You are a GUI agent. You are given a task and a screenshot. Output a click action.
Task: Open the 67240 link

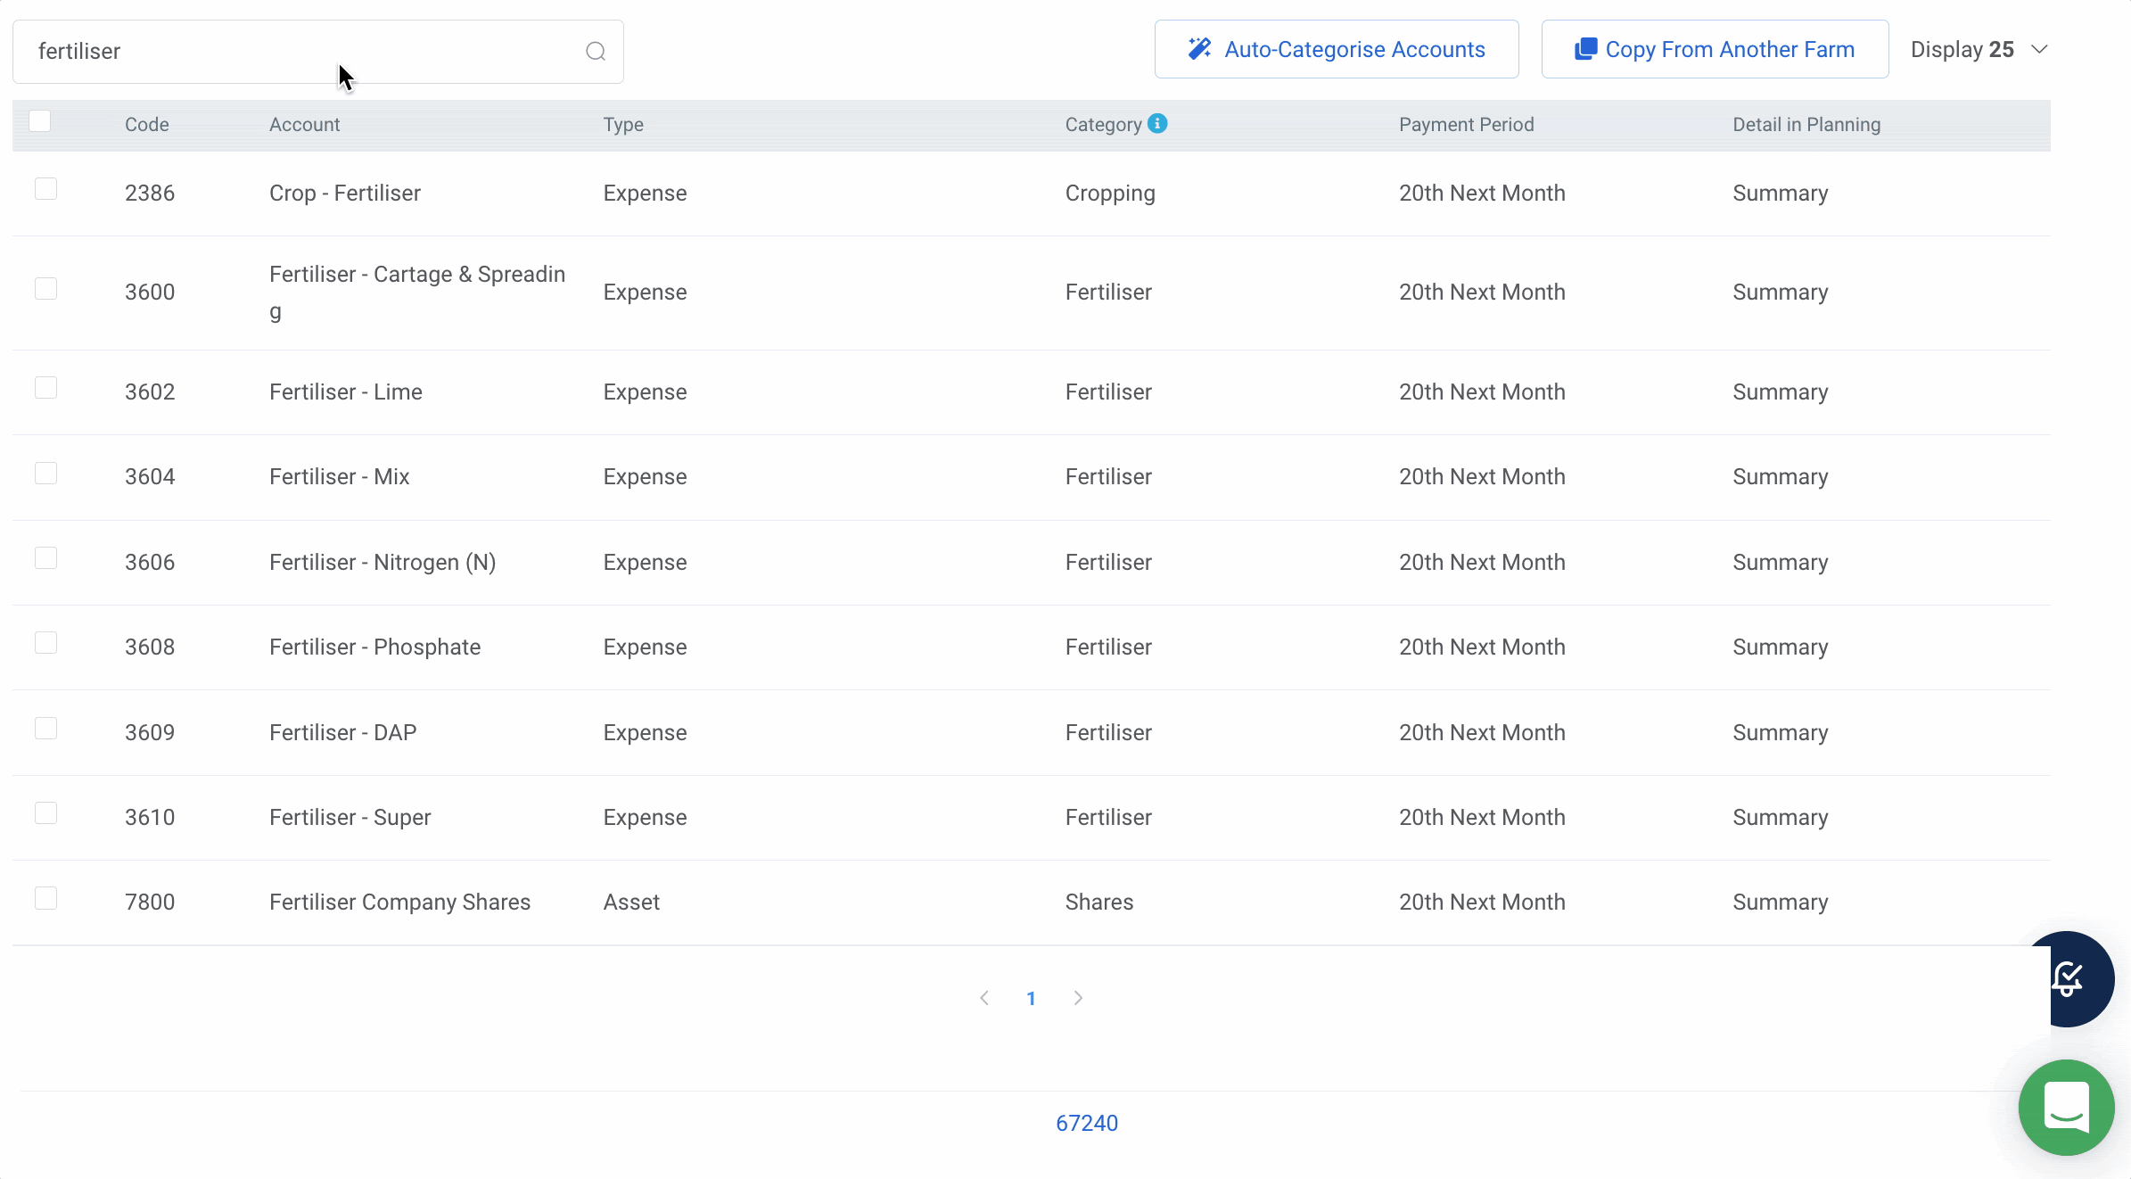(x=1087, y=1123)
